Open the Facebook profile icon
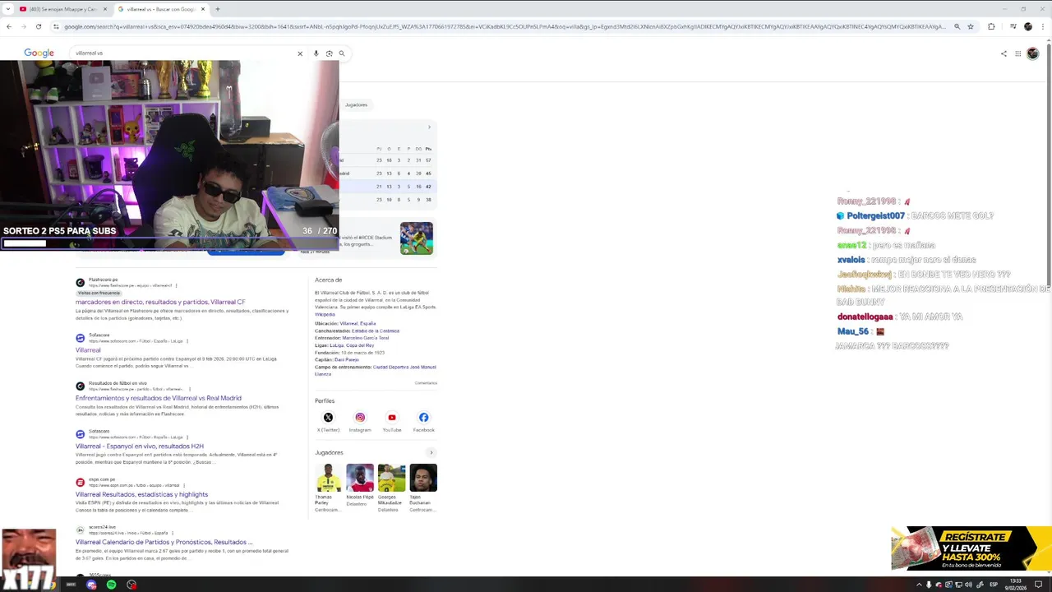Image resolution: width=1052 pixels, height=592 pixels. click(423, 418)
